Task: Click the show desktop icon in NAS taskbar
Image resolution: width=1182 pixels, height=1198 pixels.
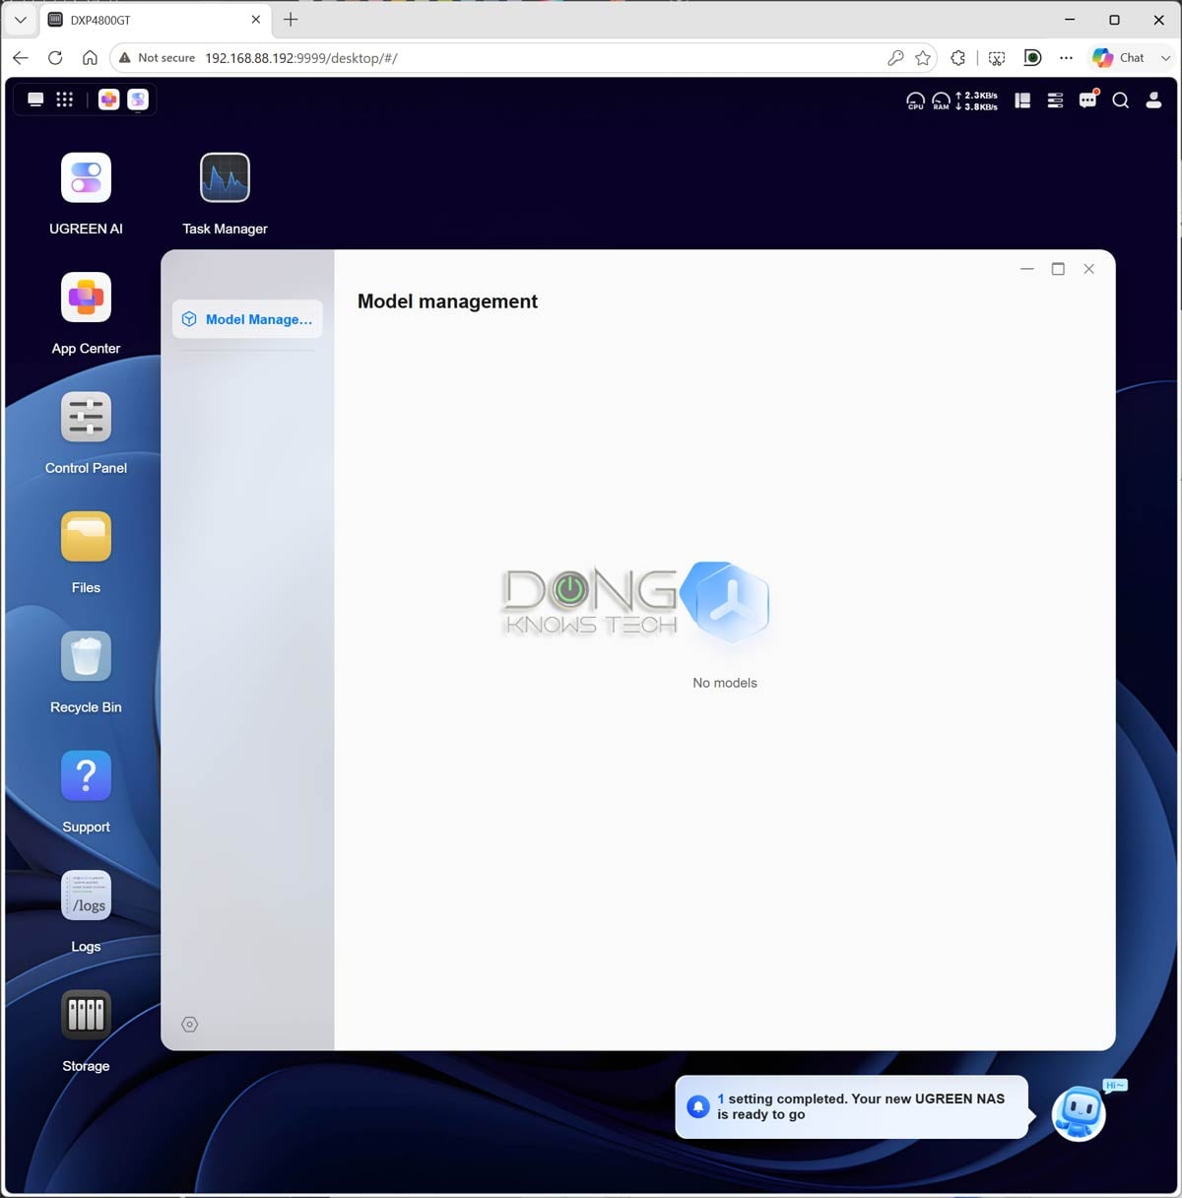Action: (35, 100)
